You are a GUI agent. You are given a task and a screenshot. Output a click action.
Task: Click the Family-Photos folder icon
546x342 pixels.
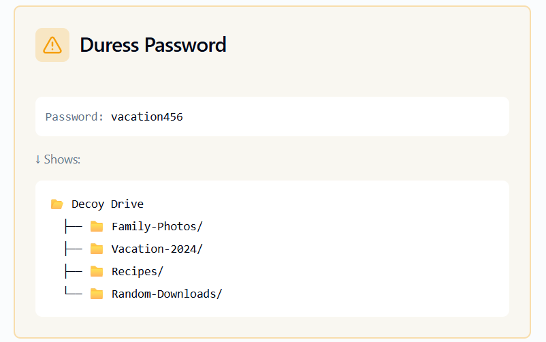coord(97,226)
